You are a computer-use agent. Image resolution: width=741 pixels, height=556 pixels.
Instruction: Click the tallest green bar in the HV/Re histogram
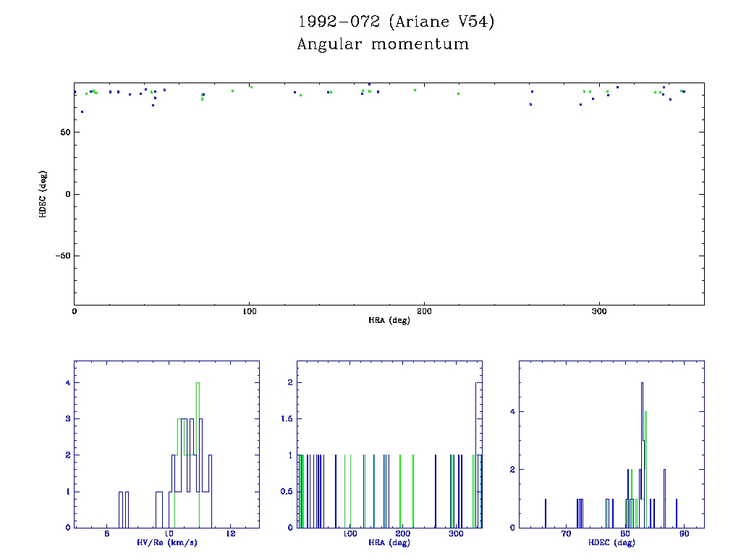point(198,455)
